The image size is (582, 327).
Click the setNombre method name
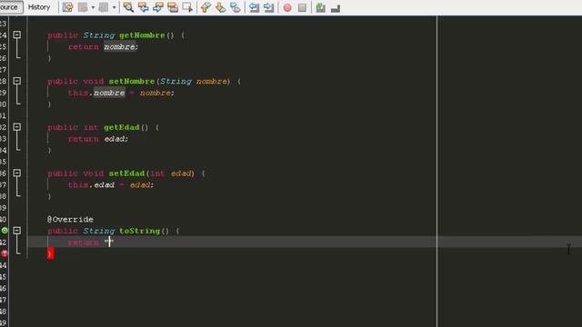[132, 81]
